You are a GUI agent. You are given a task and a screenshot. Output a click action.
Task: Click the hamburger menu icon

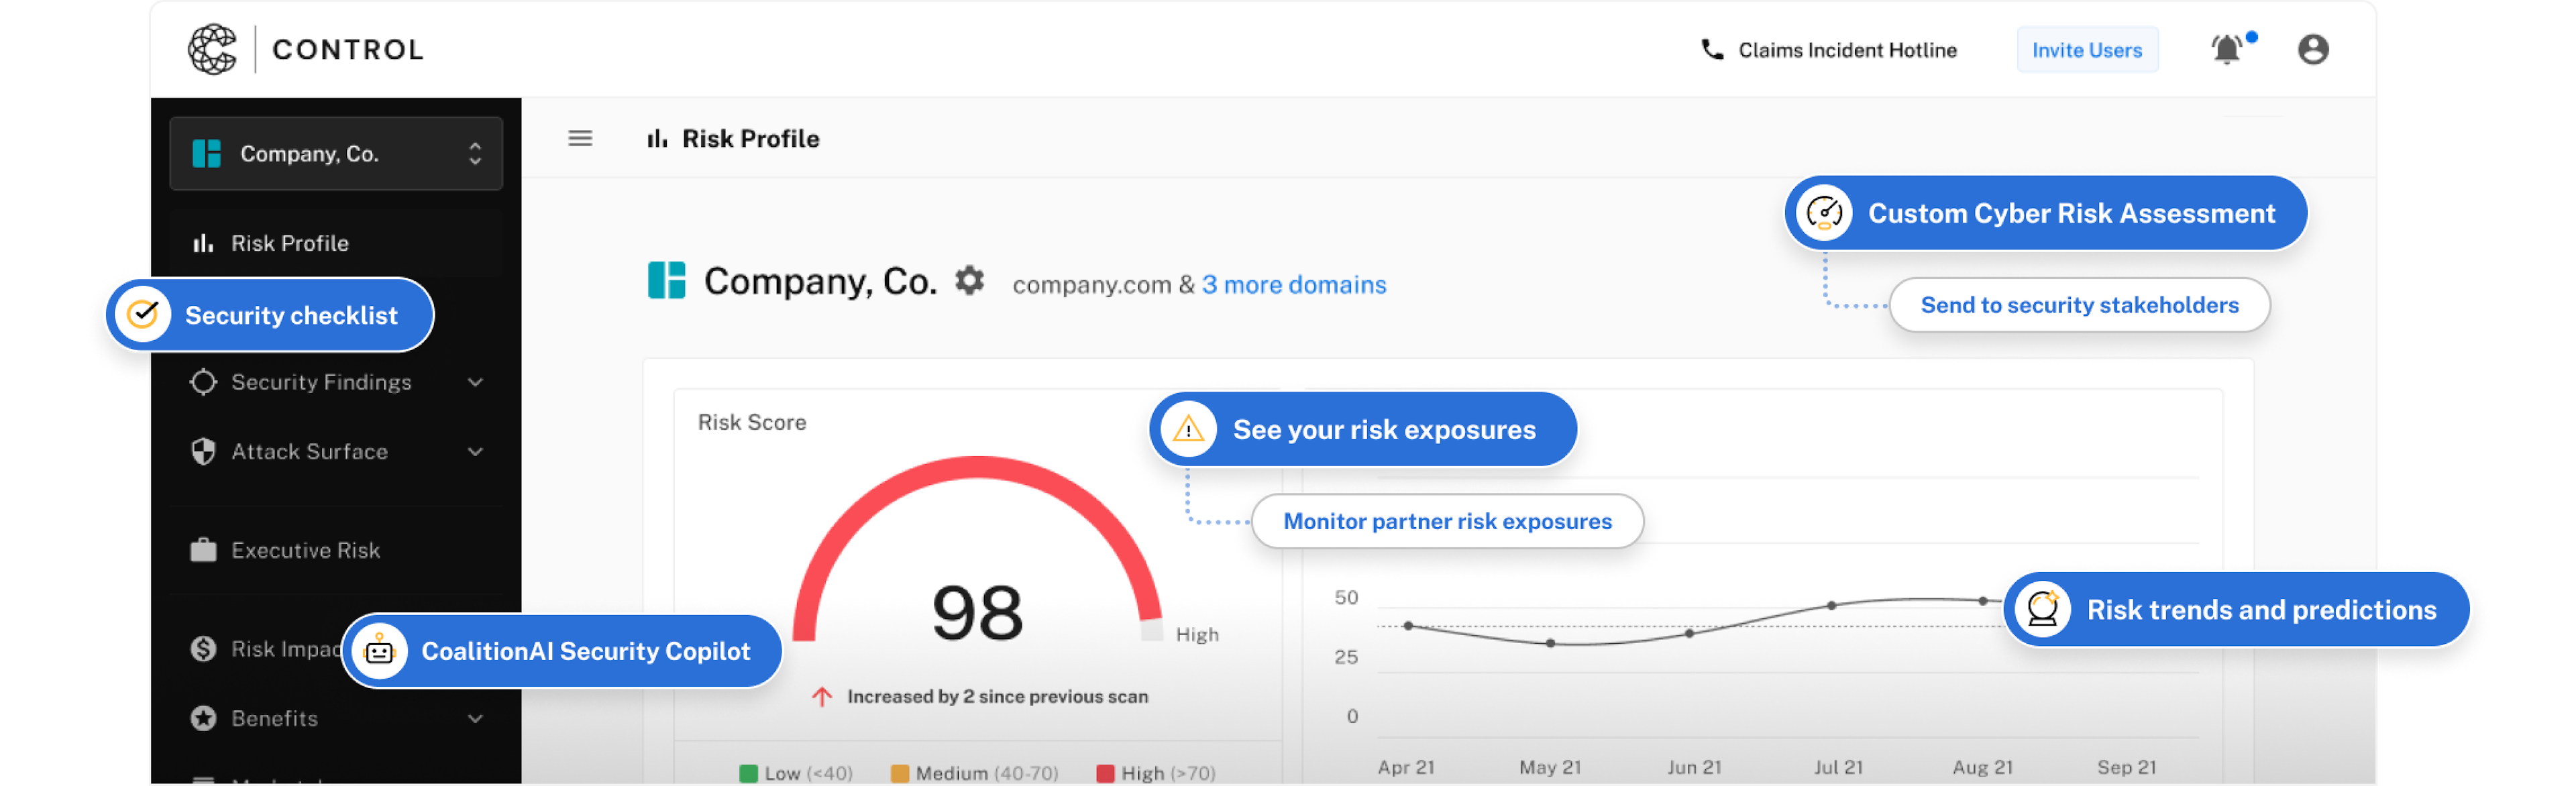(580, 139)
